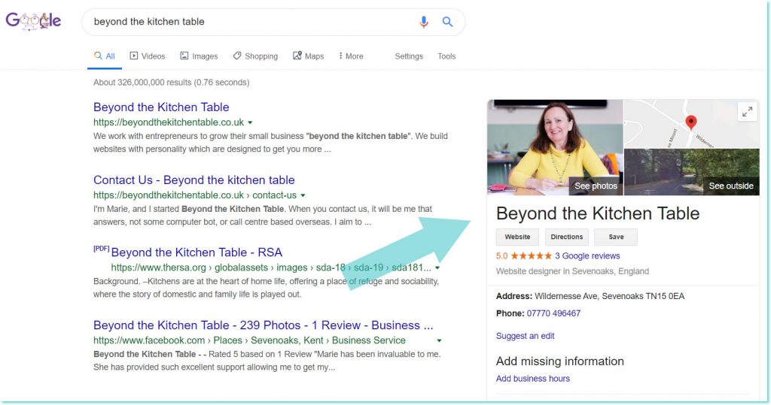This screenshot has height=405, width=771.
Task: Click the Google doodle logo
Action: click(x=33, y=21)
